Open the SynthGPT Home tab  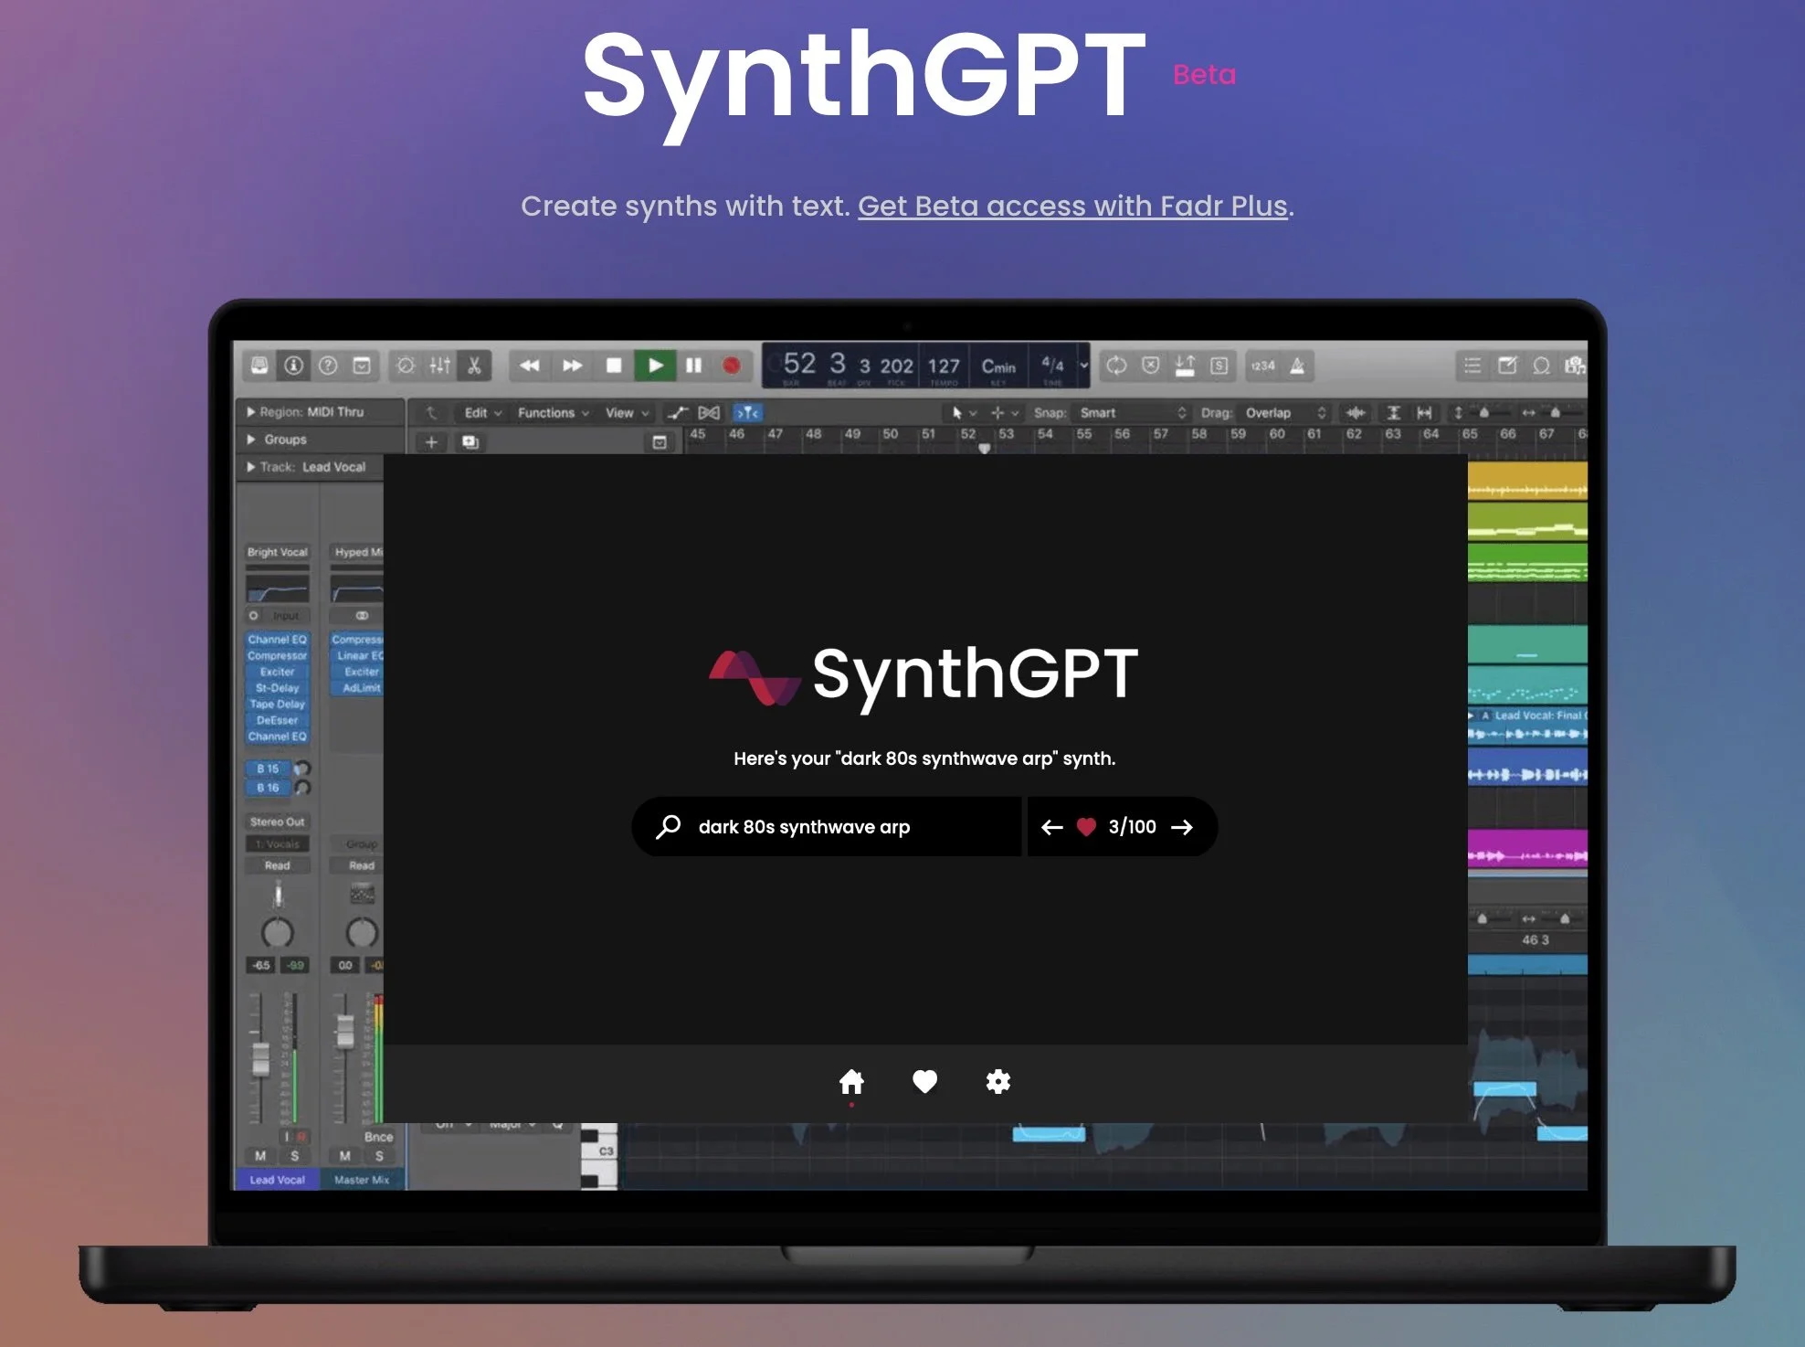click(851, 1082)
